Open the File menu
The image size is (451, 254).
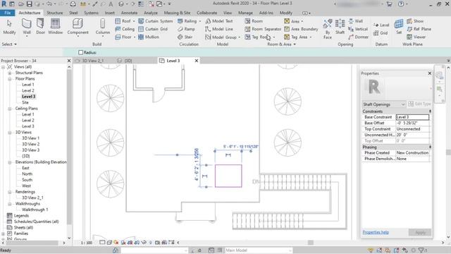8,13
